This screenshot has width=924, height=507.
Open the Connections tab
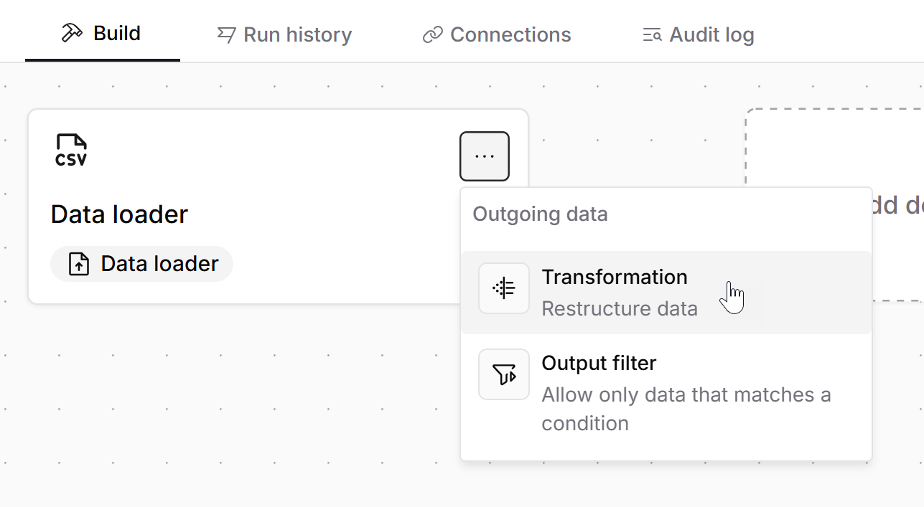click(x=497, y=34)
